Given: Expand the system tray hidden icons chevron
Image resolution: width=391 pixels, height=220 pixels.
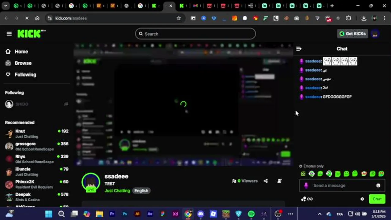Looking at the screenshot, I should tap(319, 214).
